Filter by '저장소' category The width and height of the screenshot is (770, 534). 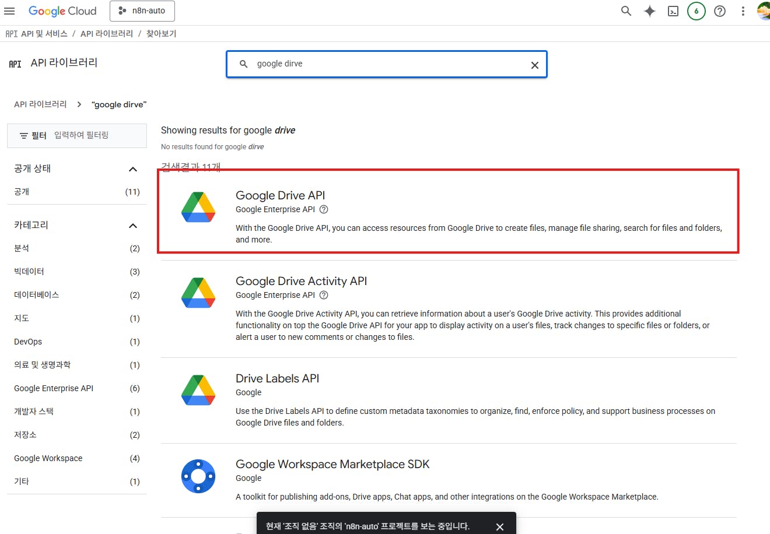click(x=77, y=435)
